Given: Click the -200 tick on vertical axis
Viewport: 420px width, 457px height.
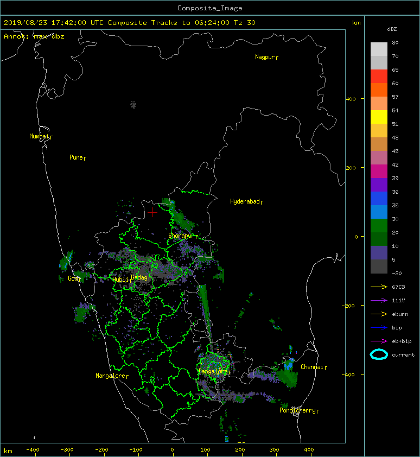Looking at the screenshot, I should [x=348, y=306].
